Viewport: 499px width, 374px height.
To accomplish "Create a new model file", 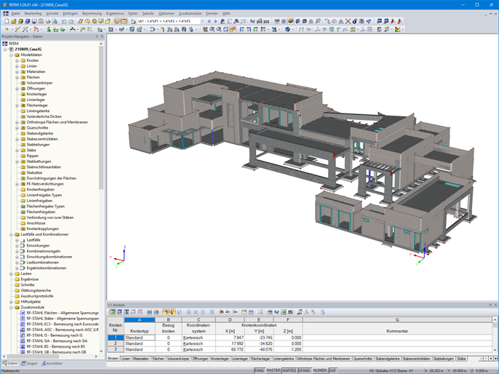I will pos(7,21).
